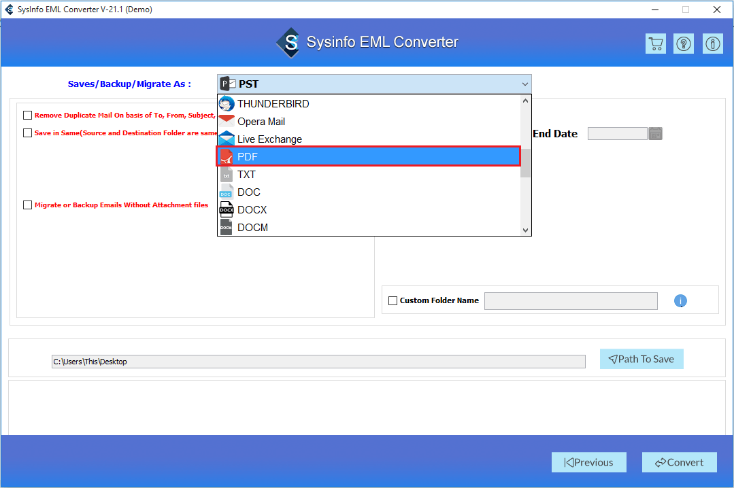Open the about info icon in header
Screen dimensions: 734x488
pyautogui.click(x=712, y=44)
